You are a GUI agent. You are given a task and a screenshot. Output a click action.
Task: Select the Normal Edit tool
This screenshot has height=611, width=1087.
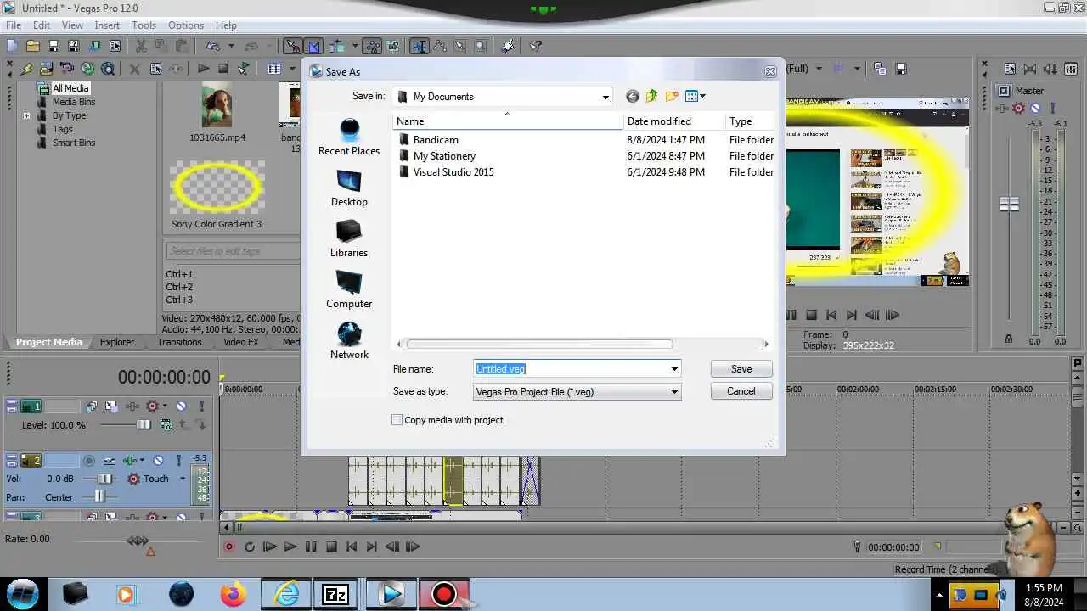420,46
